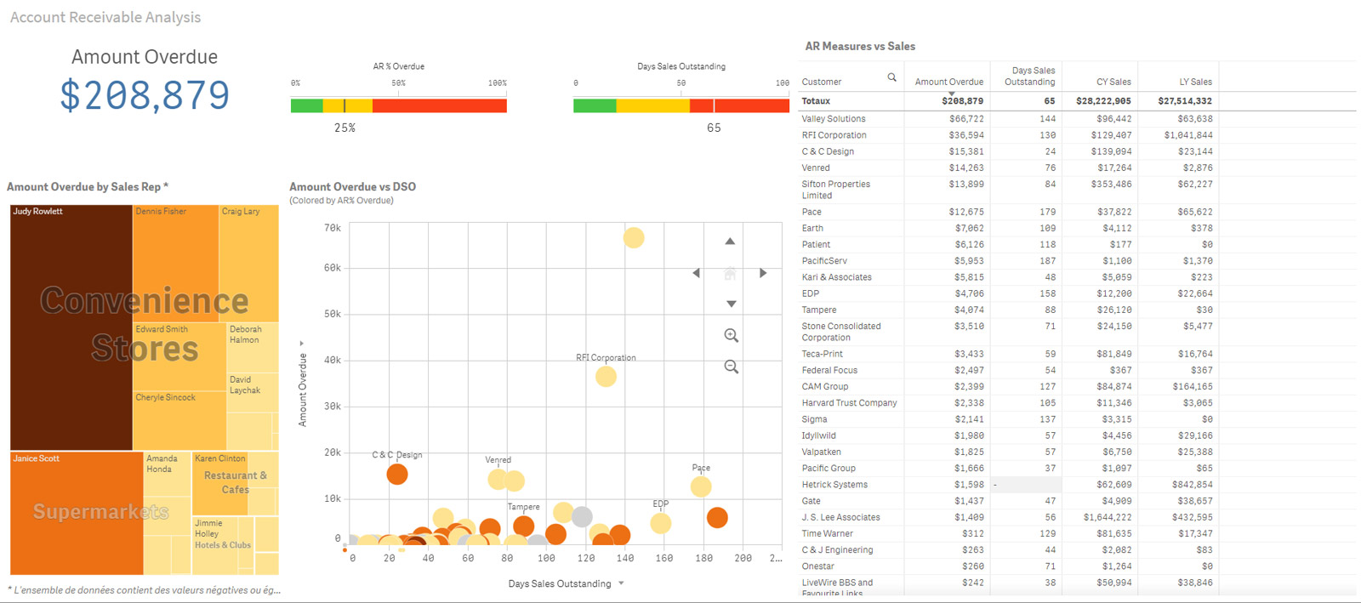This screenshot has height=603, width=1361.
Task: Open the Amount Overdue y-axis arrow
Action: coord(302,344)
